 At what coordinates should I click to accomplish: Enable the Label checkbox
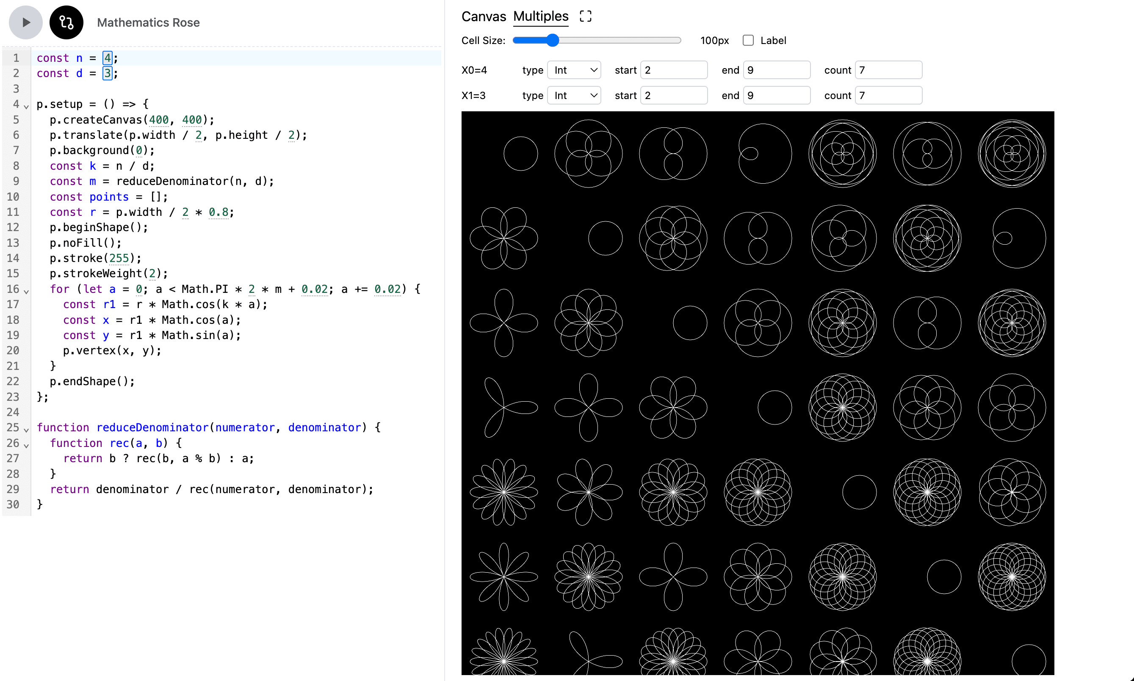point(748,40)
